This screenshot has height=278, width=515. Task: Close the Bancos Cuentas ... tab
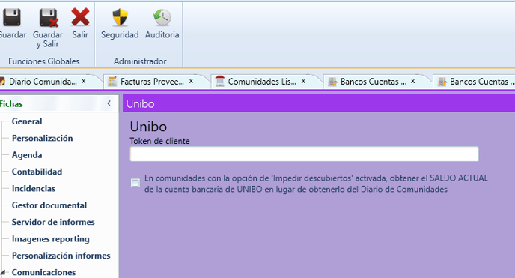[413, 81]
